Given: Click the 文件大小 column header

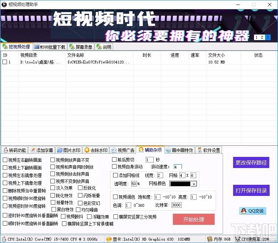Looking at the screenshot, I should tap(224, 55).
